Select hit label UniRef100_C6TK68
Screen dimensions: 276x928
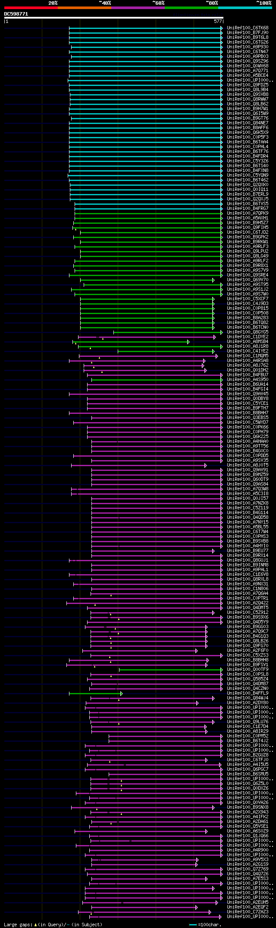(x=248, y=28)
